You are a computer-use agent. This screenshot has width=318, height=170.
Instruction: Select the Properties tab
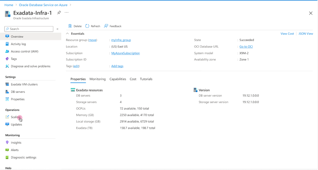pyautogui.click(x=78, y=79)
